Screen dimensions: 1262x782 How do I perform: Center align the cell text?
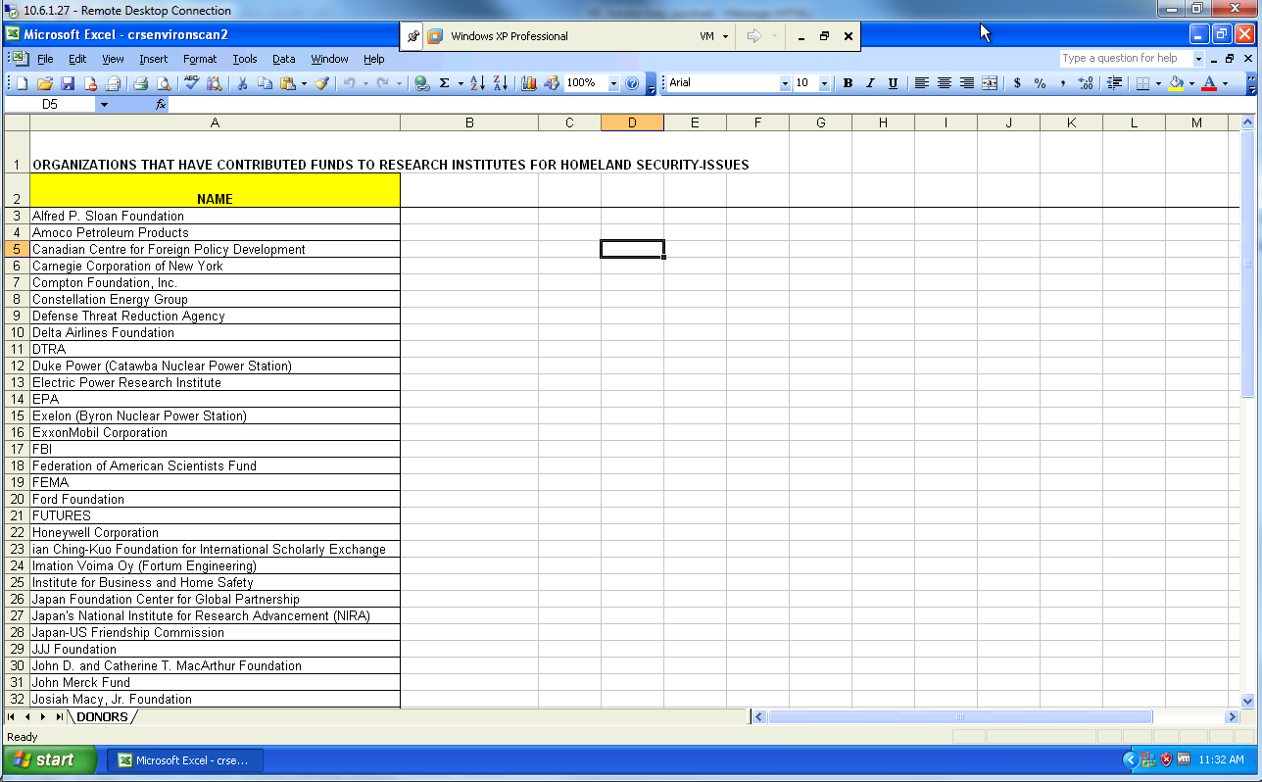[x=945, y=83]
